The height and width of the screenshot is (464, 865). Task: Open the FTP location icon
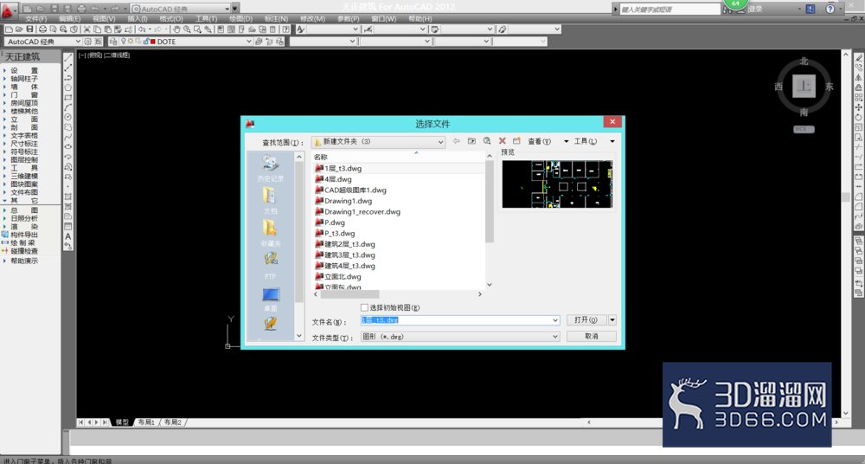coord(270,265)
